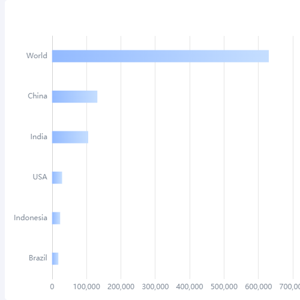
Task: Click the China bar
Action: [75, 97]
